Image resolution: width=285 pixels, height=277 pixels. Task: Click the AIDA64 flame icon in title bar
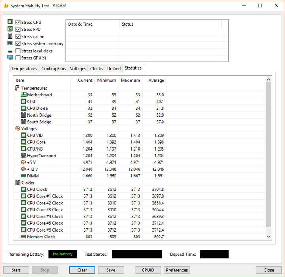(6, 6)
